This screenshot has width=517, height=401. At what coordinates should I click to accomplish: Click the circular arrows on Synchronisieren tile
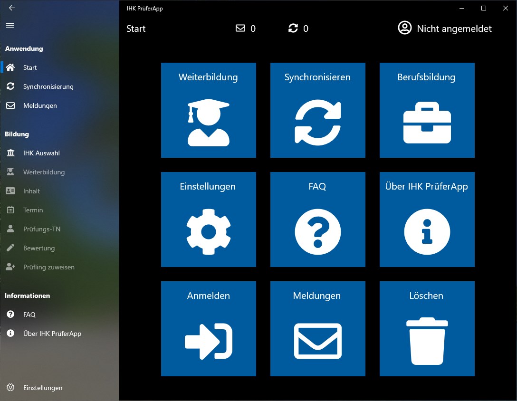point(318,123)
